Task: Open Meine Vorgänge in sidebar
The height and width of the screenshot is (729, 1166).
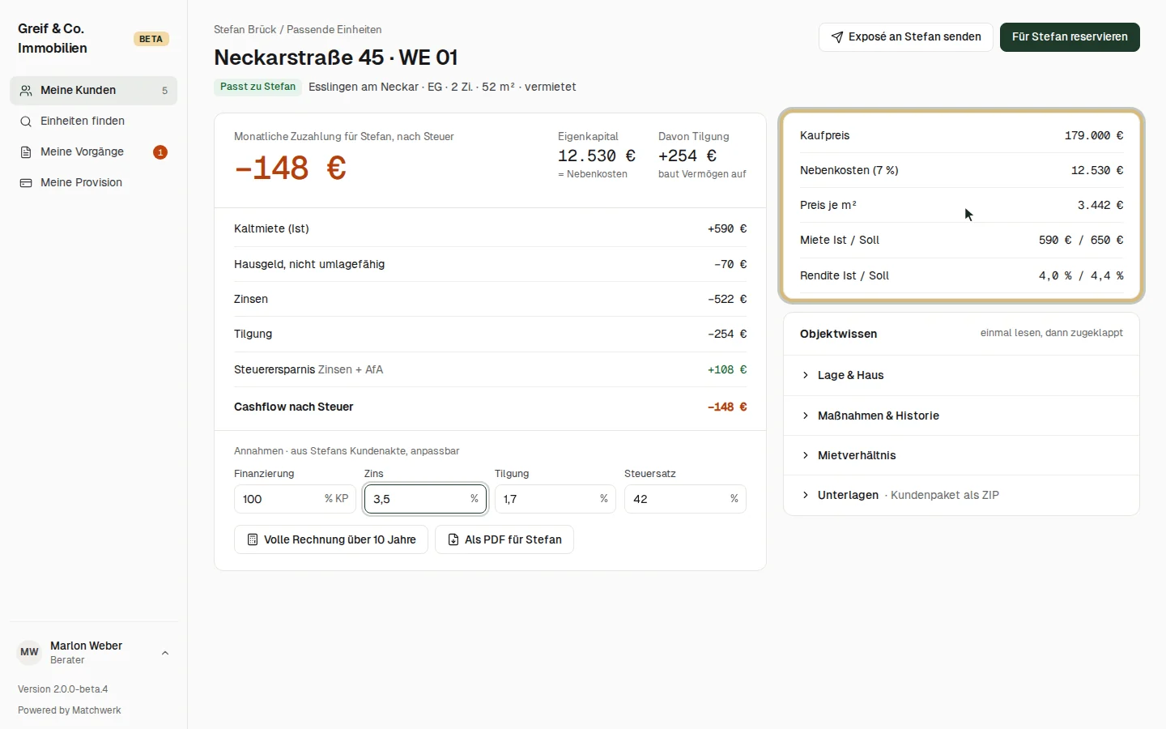Action: click(x=93, y=152)
